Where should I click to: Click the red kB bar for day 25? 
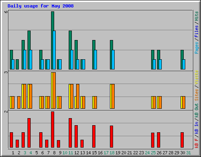(153, 140)
